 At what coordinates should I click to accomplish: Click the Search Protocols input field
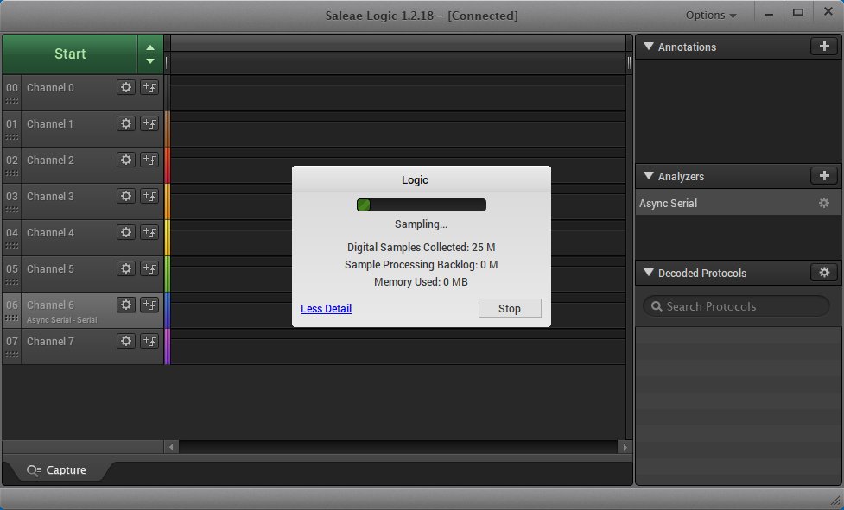736,306
